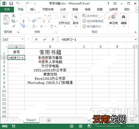Toggle Underline formatting
This screenshot has height=129, width=139.
coord(33,21)
